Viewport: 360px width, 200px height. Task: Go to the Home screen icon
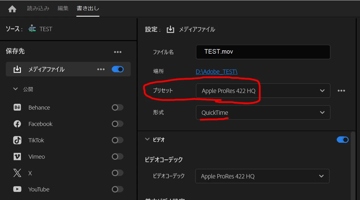pos(12,9)
